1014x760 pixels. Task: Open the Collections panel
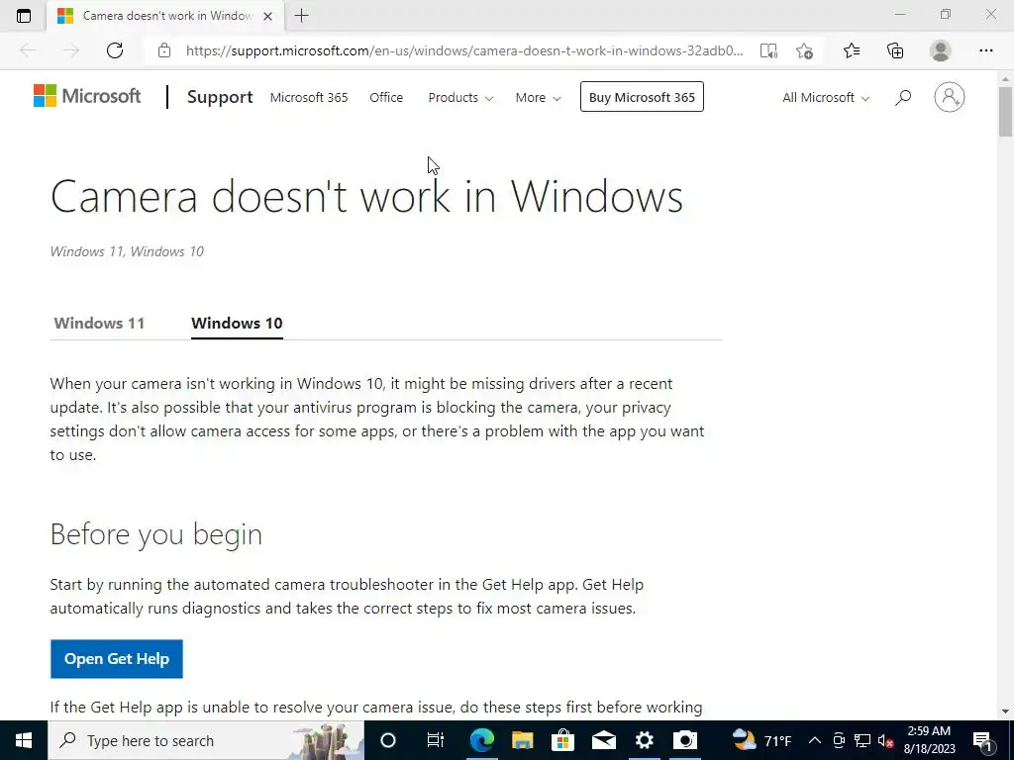point(895,50)
